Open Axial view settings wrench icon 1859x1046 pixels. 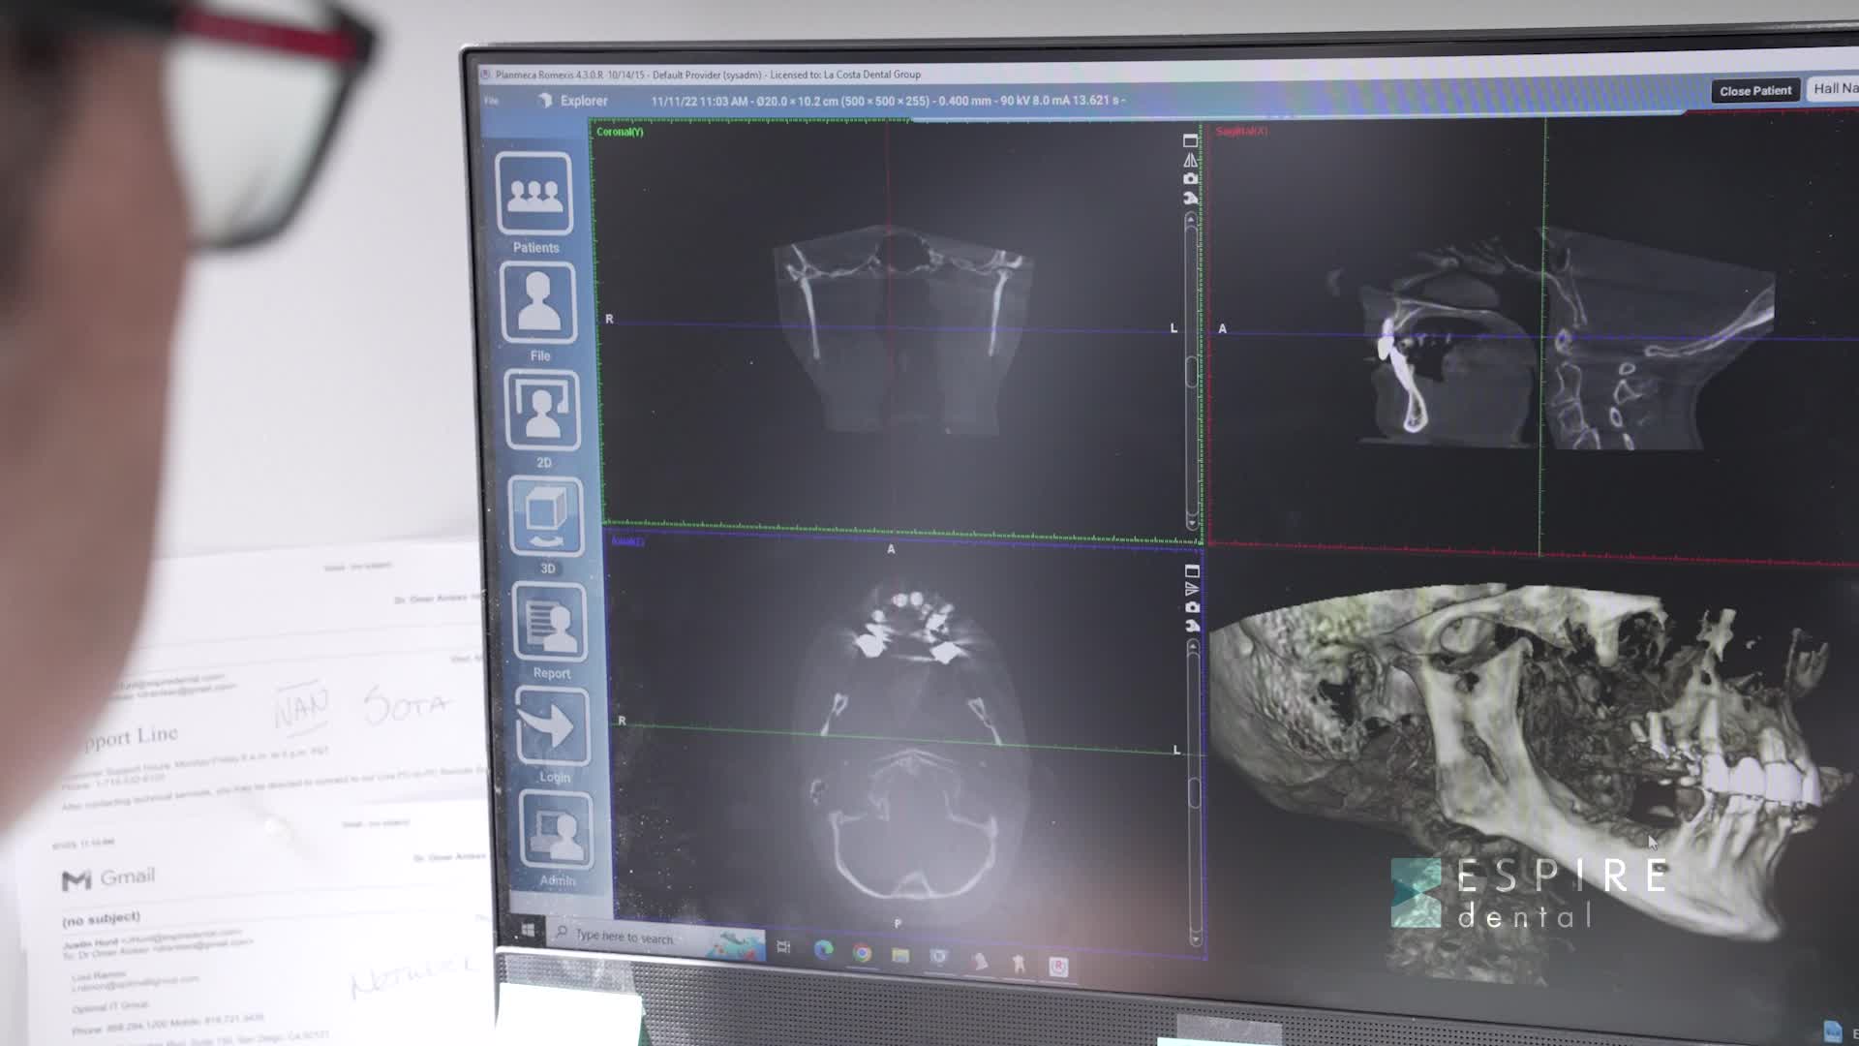1192,626
